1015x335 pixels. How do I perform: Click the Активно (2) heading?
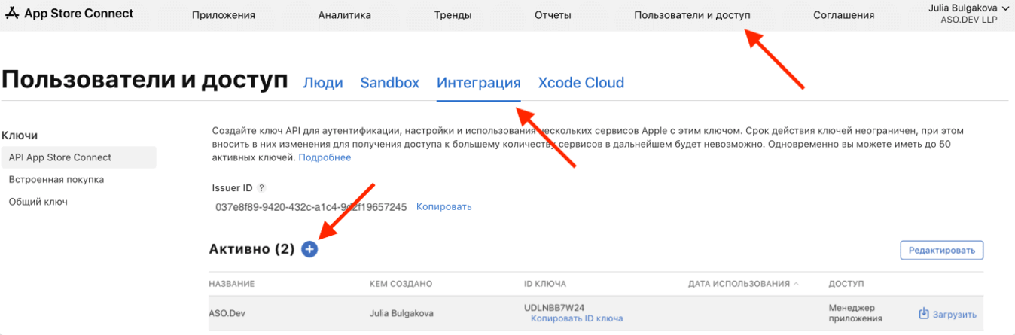click(251, 249)
